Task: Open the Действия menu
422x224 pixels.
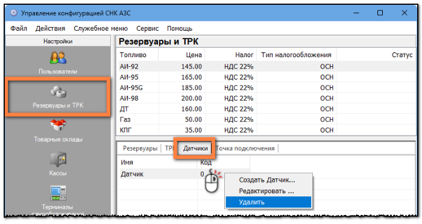Action: click(x=50, y=28)
